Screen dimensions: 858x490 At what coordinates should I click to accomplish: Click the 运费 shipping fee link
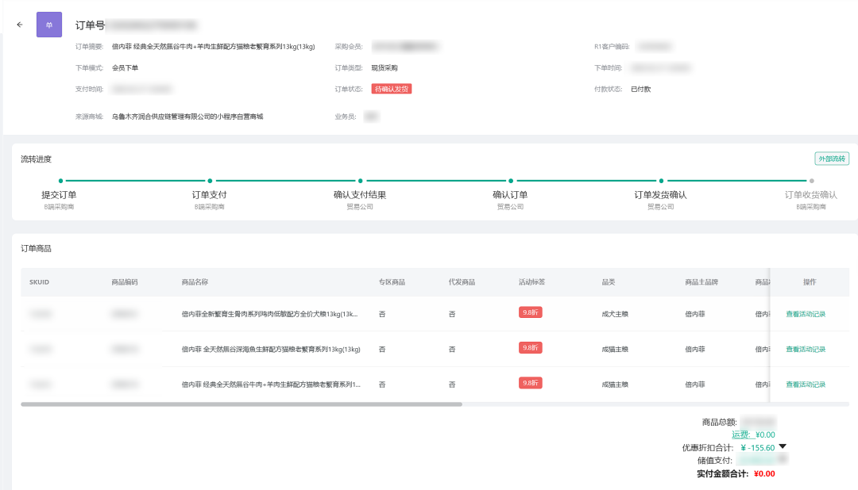pos(740,434)
